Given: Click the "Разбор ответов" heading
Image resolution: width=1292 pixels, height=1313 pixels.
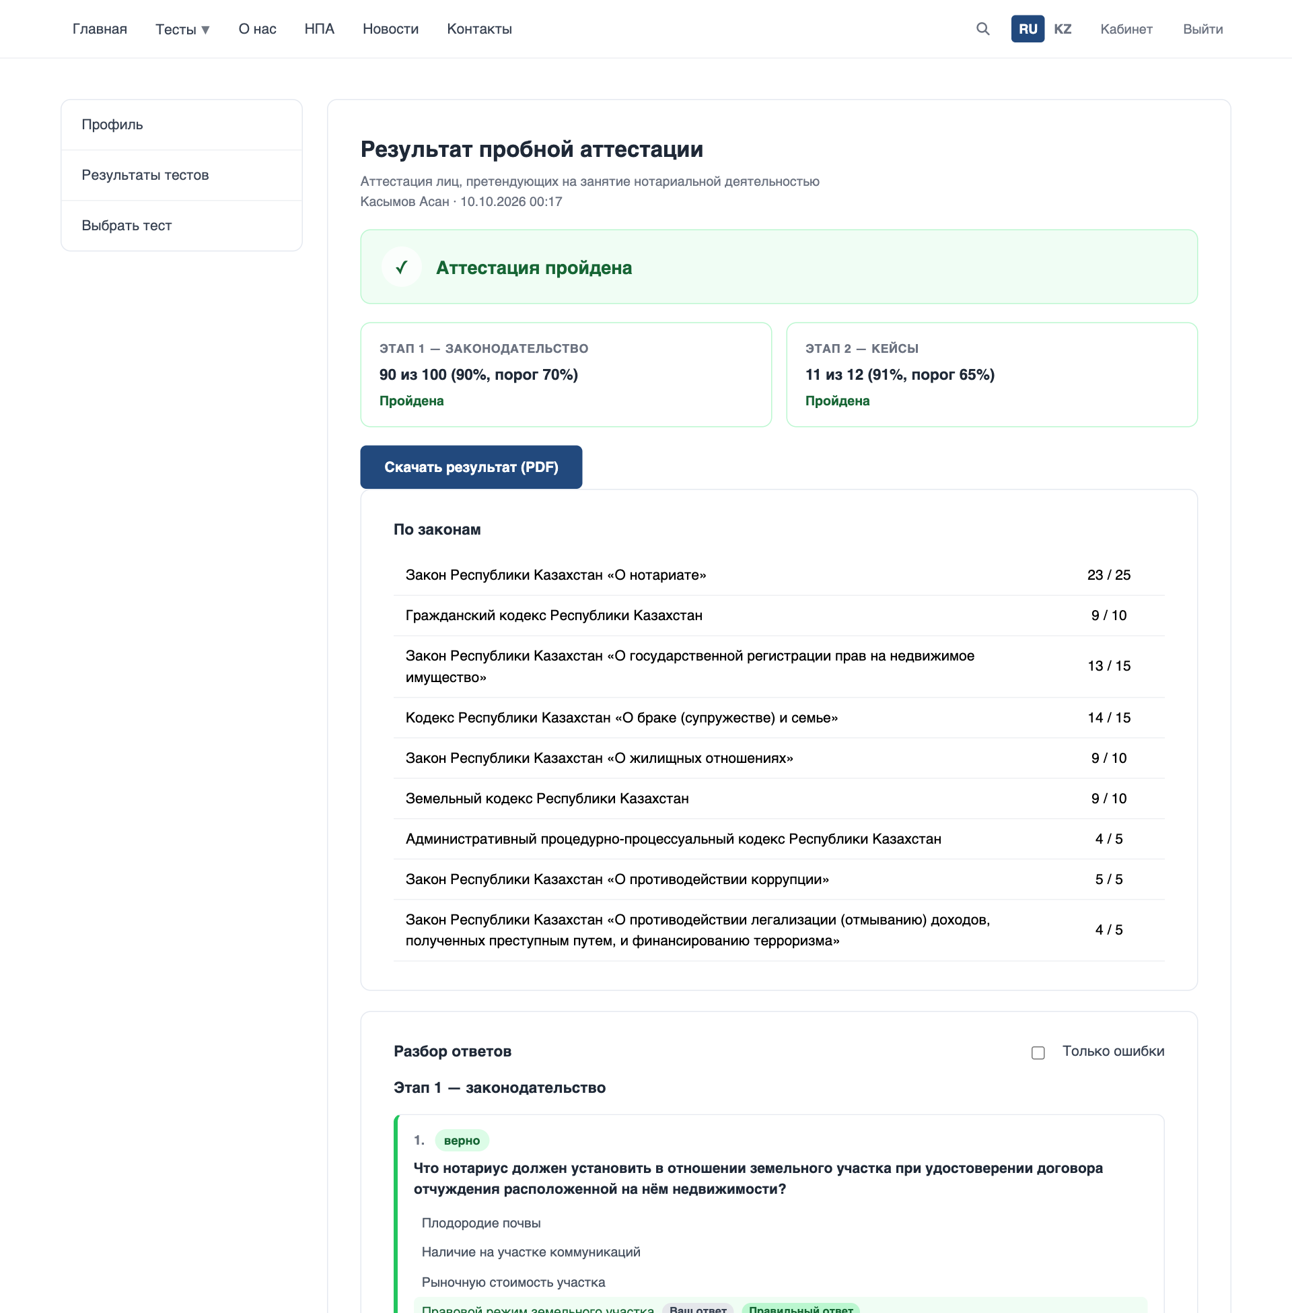Looking at the screenshot, I should pos(453,1052).
